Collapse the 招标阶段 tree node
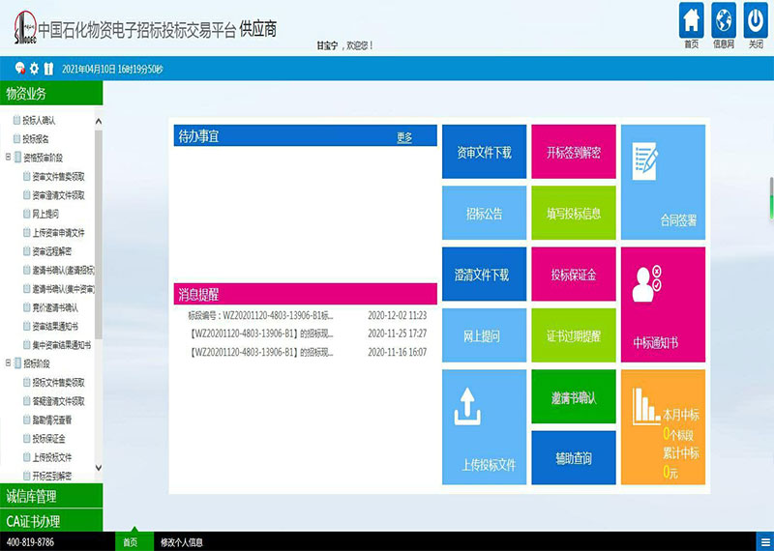 pos(8,362)
